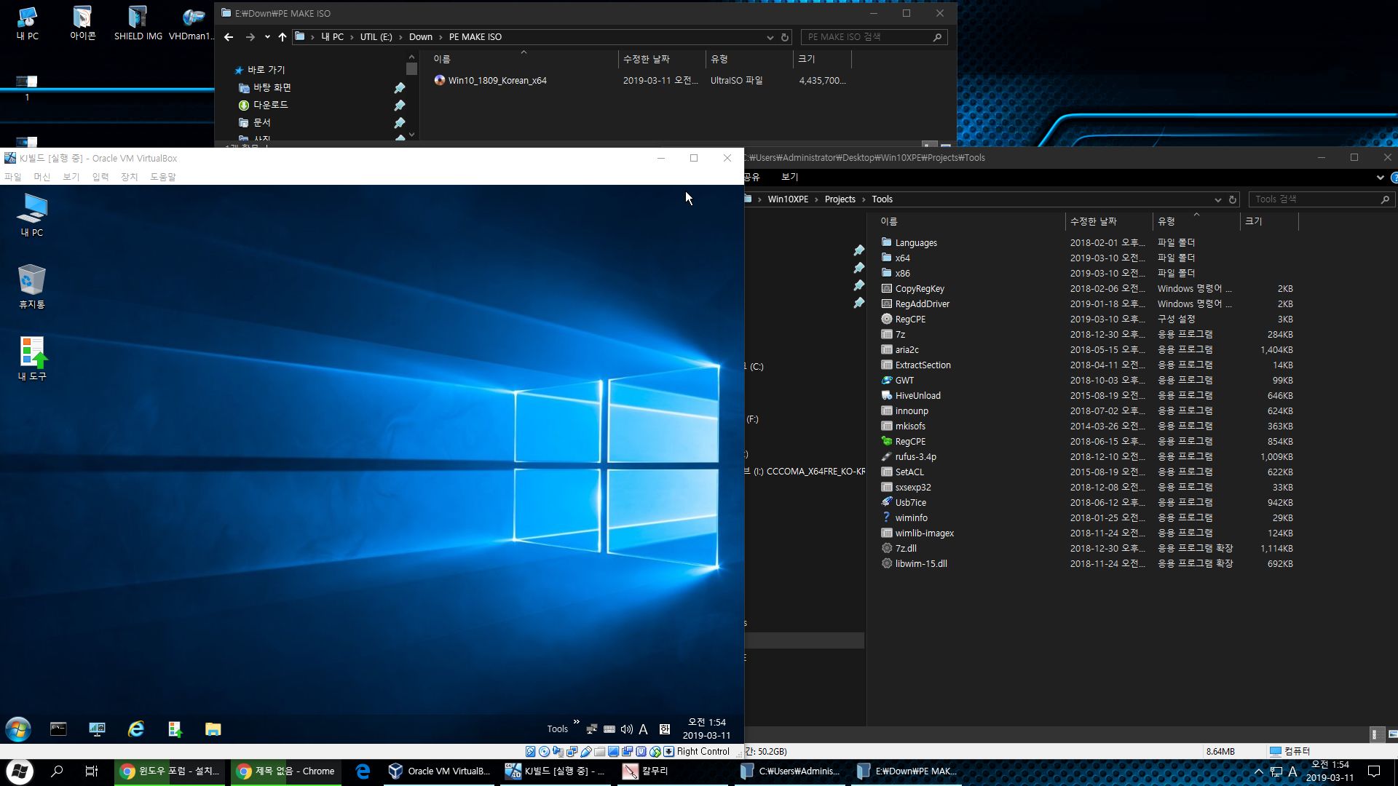1398x786 pixels.
Task: Open address history dropdown in PE MAKE ISO window
Action: (770, 37)
